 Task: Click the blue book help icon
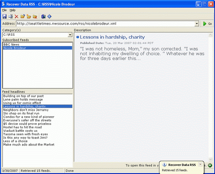[43, 16]
